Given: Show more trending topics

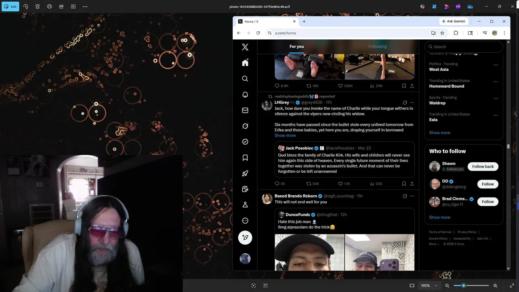Looking at the screenshot, I should (440, 133).
